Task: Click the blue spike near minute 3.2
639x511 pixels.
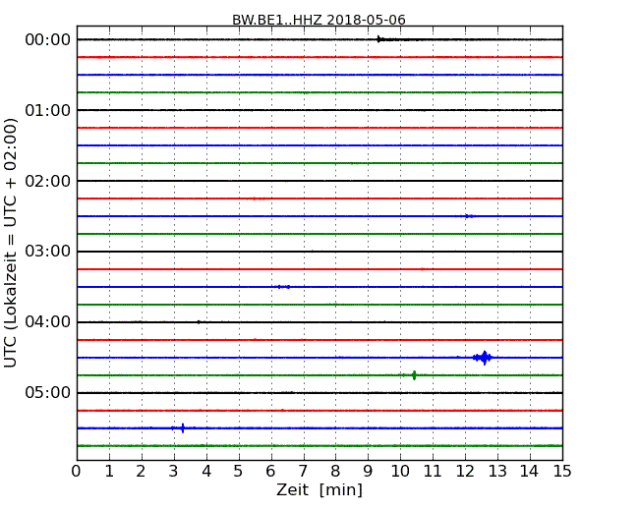Action: point(182,427)
